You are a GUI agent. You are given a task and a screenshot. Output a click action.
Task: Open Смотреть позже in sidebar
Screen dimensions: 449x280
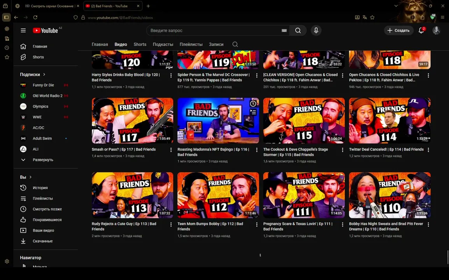pyautogui.click(x=47, y=209)
